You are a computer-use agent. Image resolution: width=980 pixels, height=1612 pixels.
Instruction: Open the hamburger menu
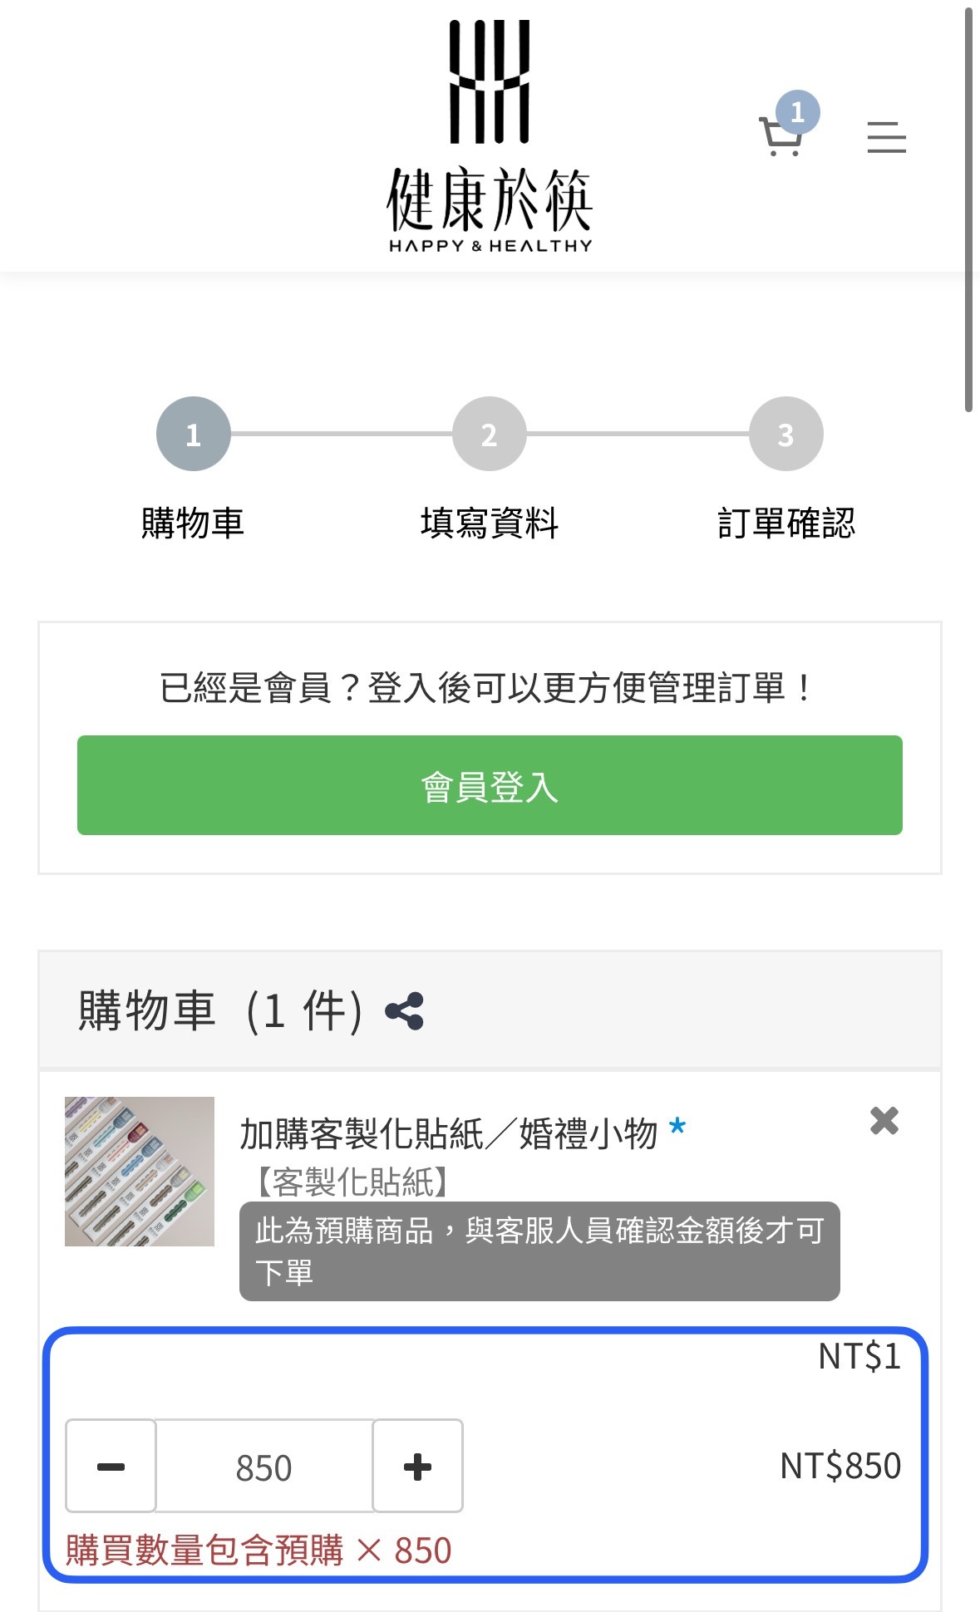886,137
